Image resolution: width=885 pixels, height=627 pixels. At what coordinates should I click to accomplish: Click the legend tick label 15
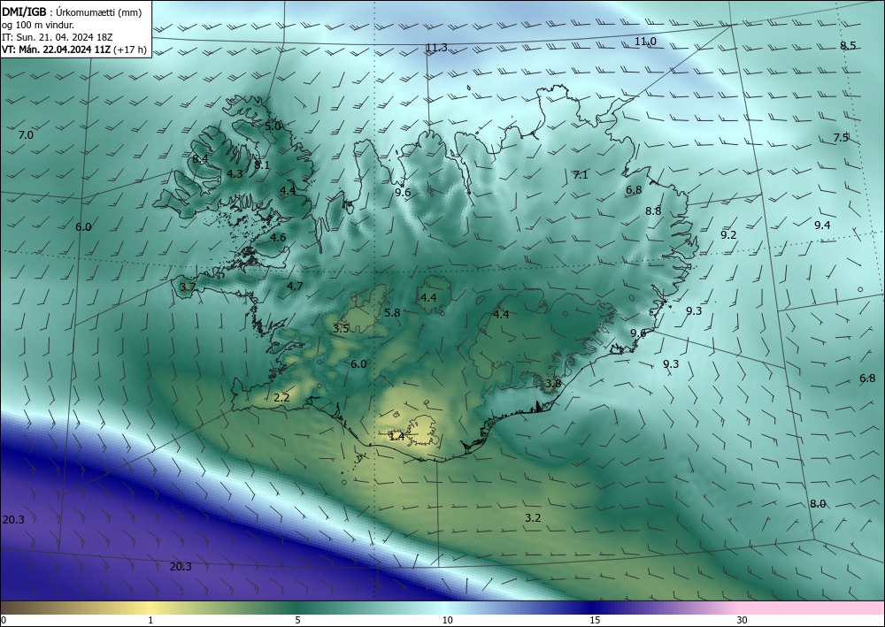point(595,621)
